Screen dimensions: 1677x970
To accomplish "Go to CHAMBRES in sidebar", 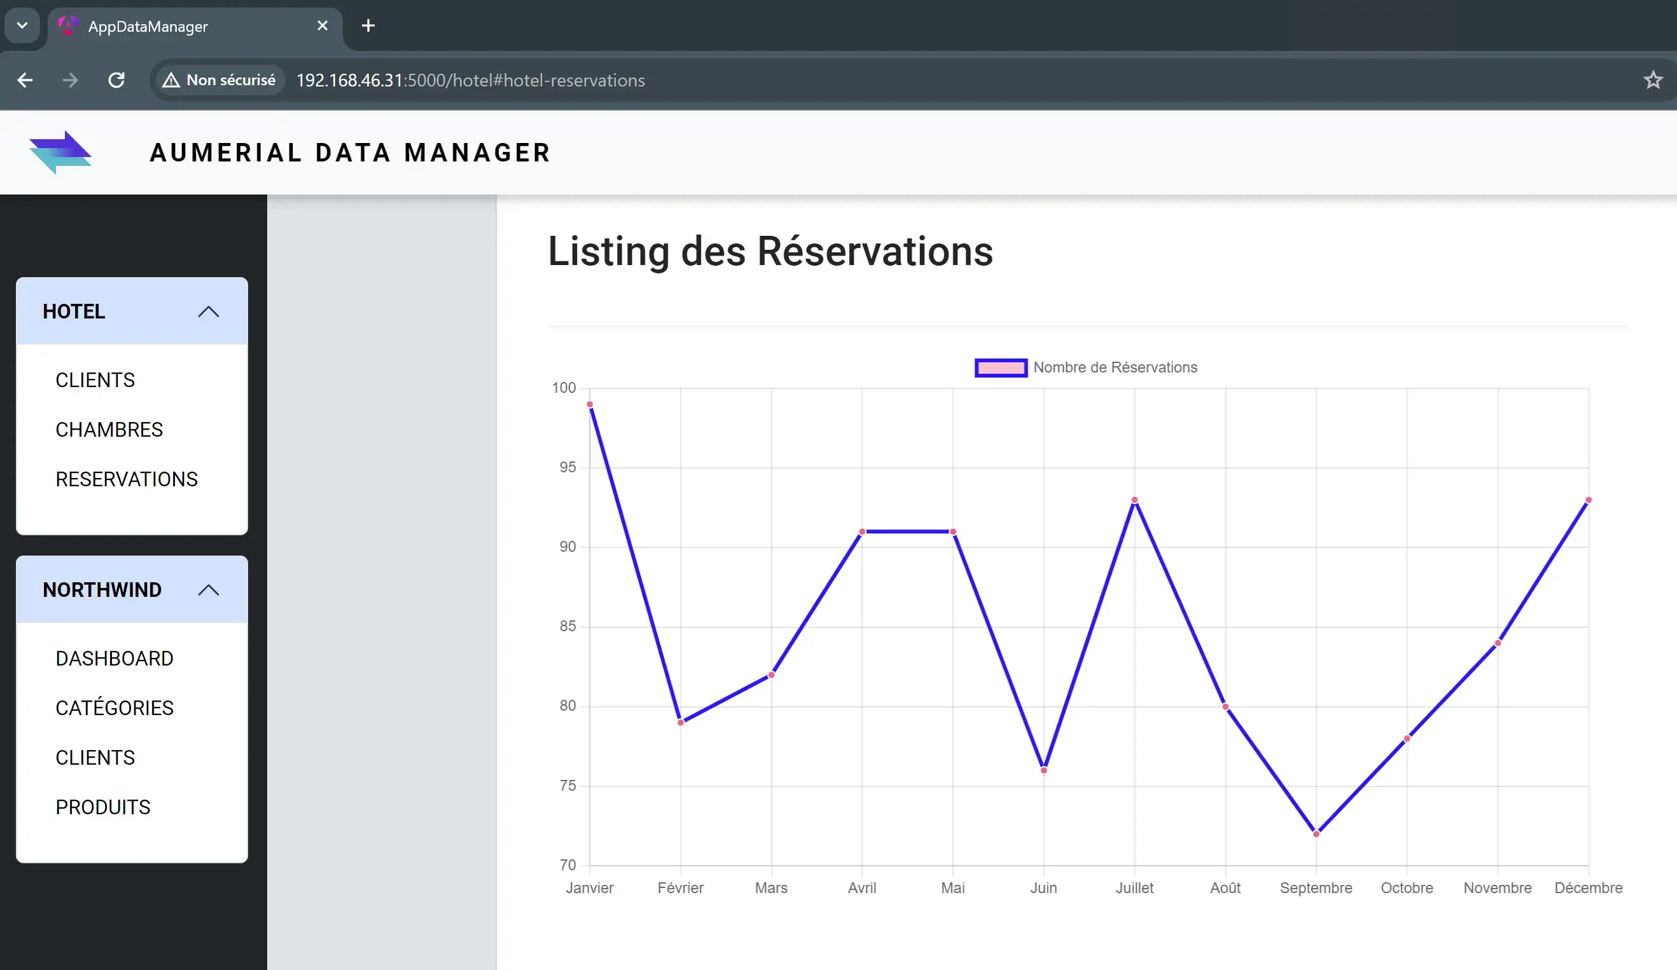I will point(109,430).
